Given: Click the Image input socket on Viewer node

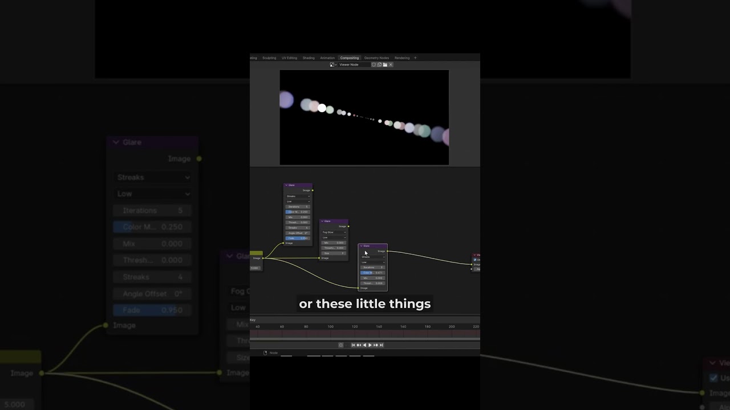Looking at the screenshot, I should click(x=471, y=264).
